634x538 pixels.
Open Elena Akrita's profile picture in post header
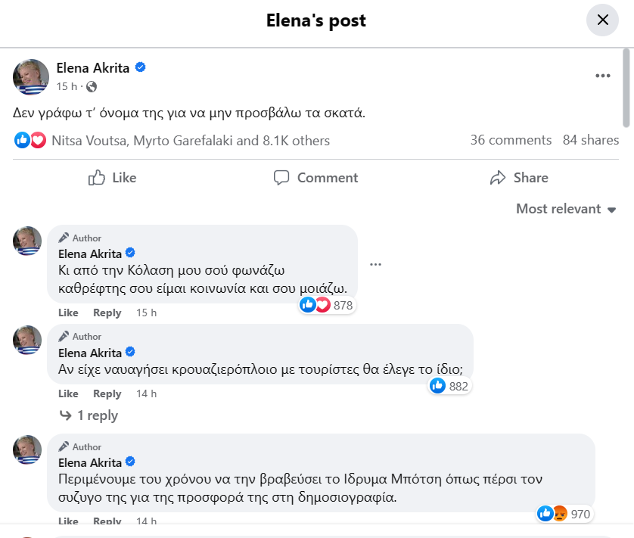(x=32, y=76)
